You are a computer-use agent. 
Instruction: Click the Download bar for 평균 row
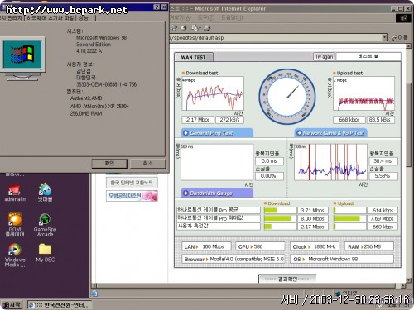(271, 211)
